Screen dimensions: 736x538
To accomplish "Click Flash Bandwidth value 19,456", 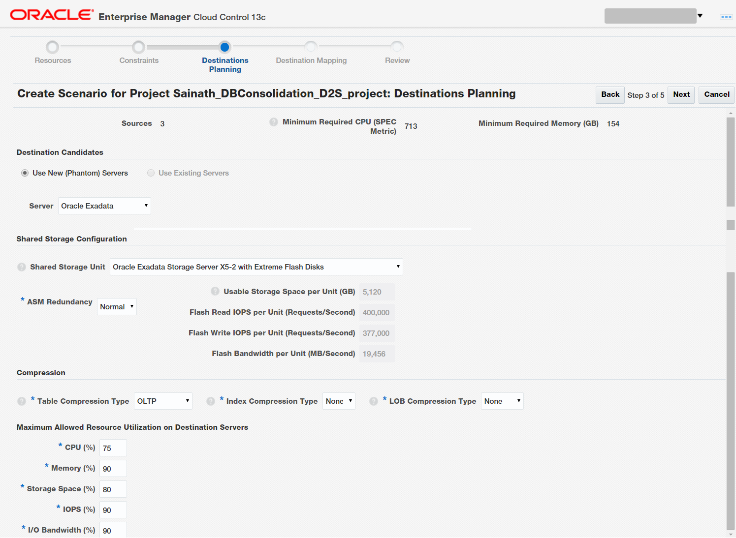I will click(x=377, y=354).
